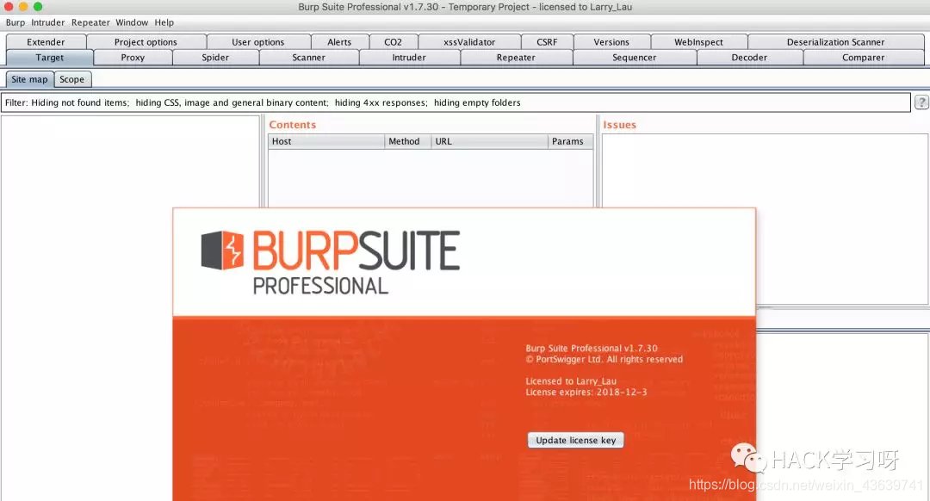Select the Scanner tab
The width and height of the screenshot is (930, 501).
tap(309, 58)
